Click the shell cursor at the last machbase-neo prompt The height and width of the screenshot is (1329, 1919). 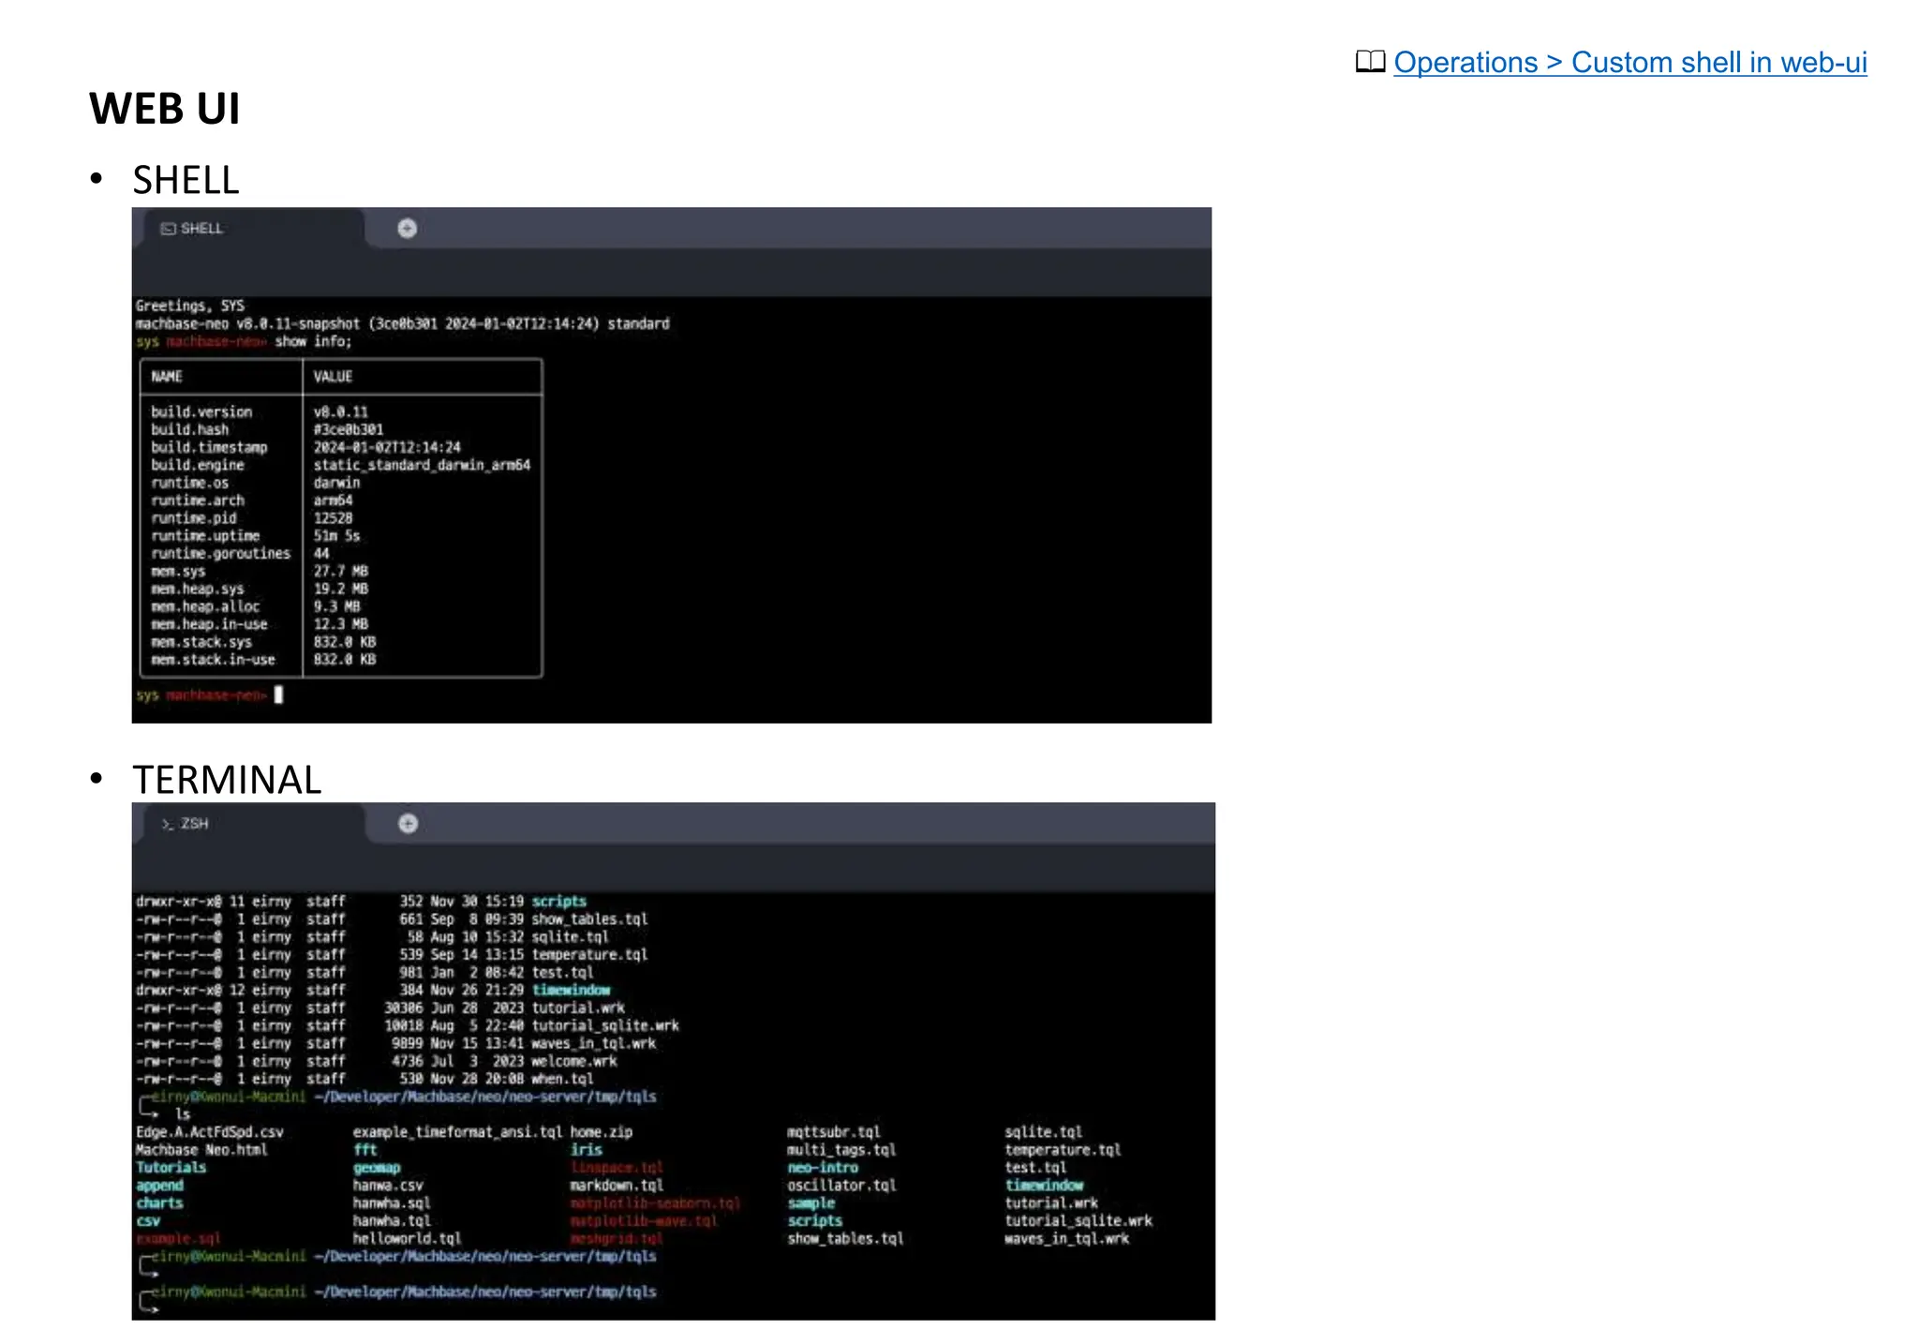tap(278, 694)
